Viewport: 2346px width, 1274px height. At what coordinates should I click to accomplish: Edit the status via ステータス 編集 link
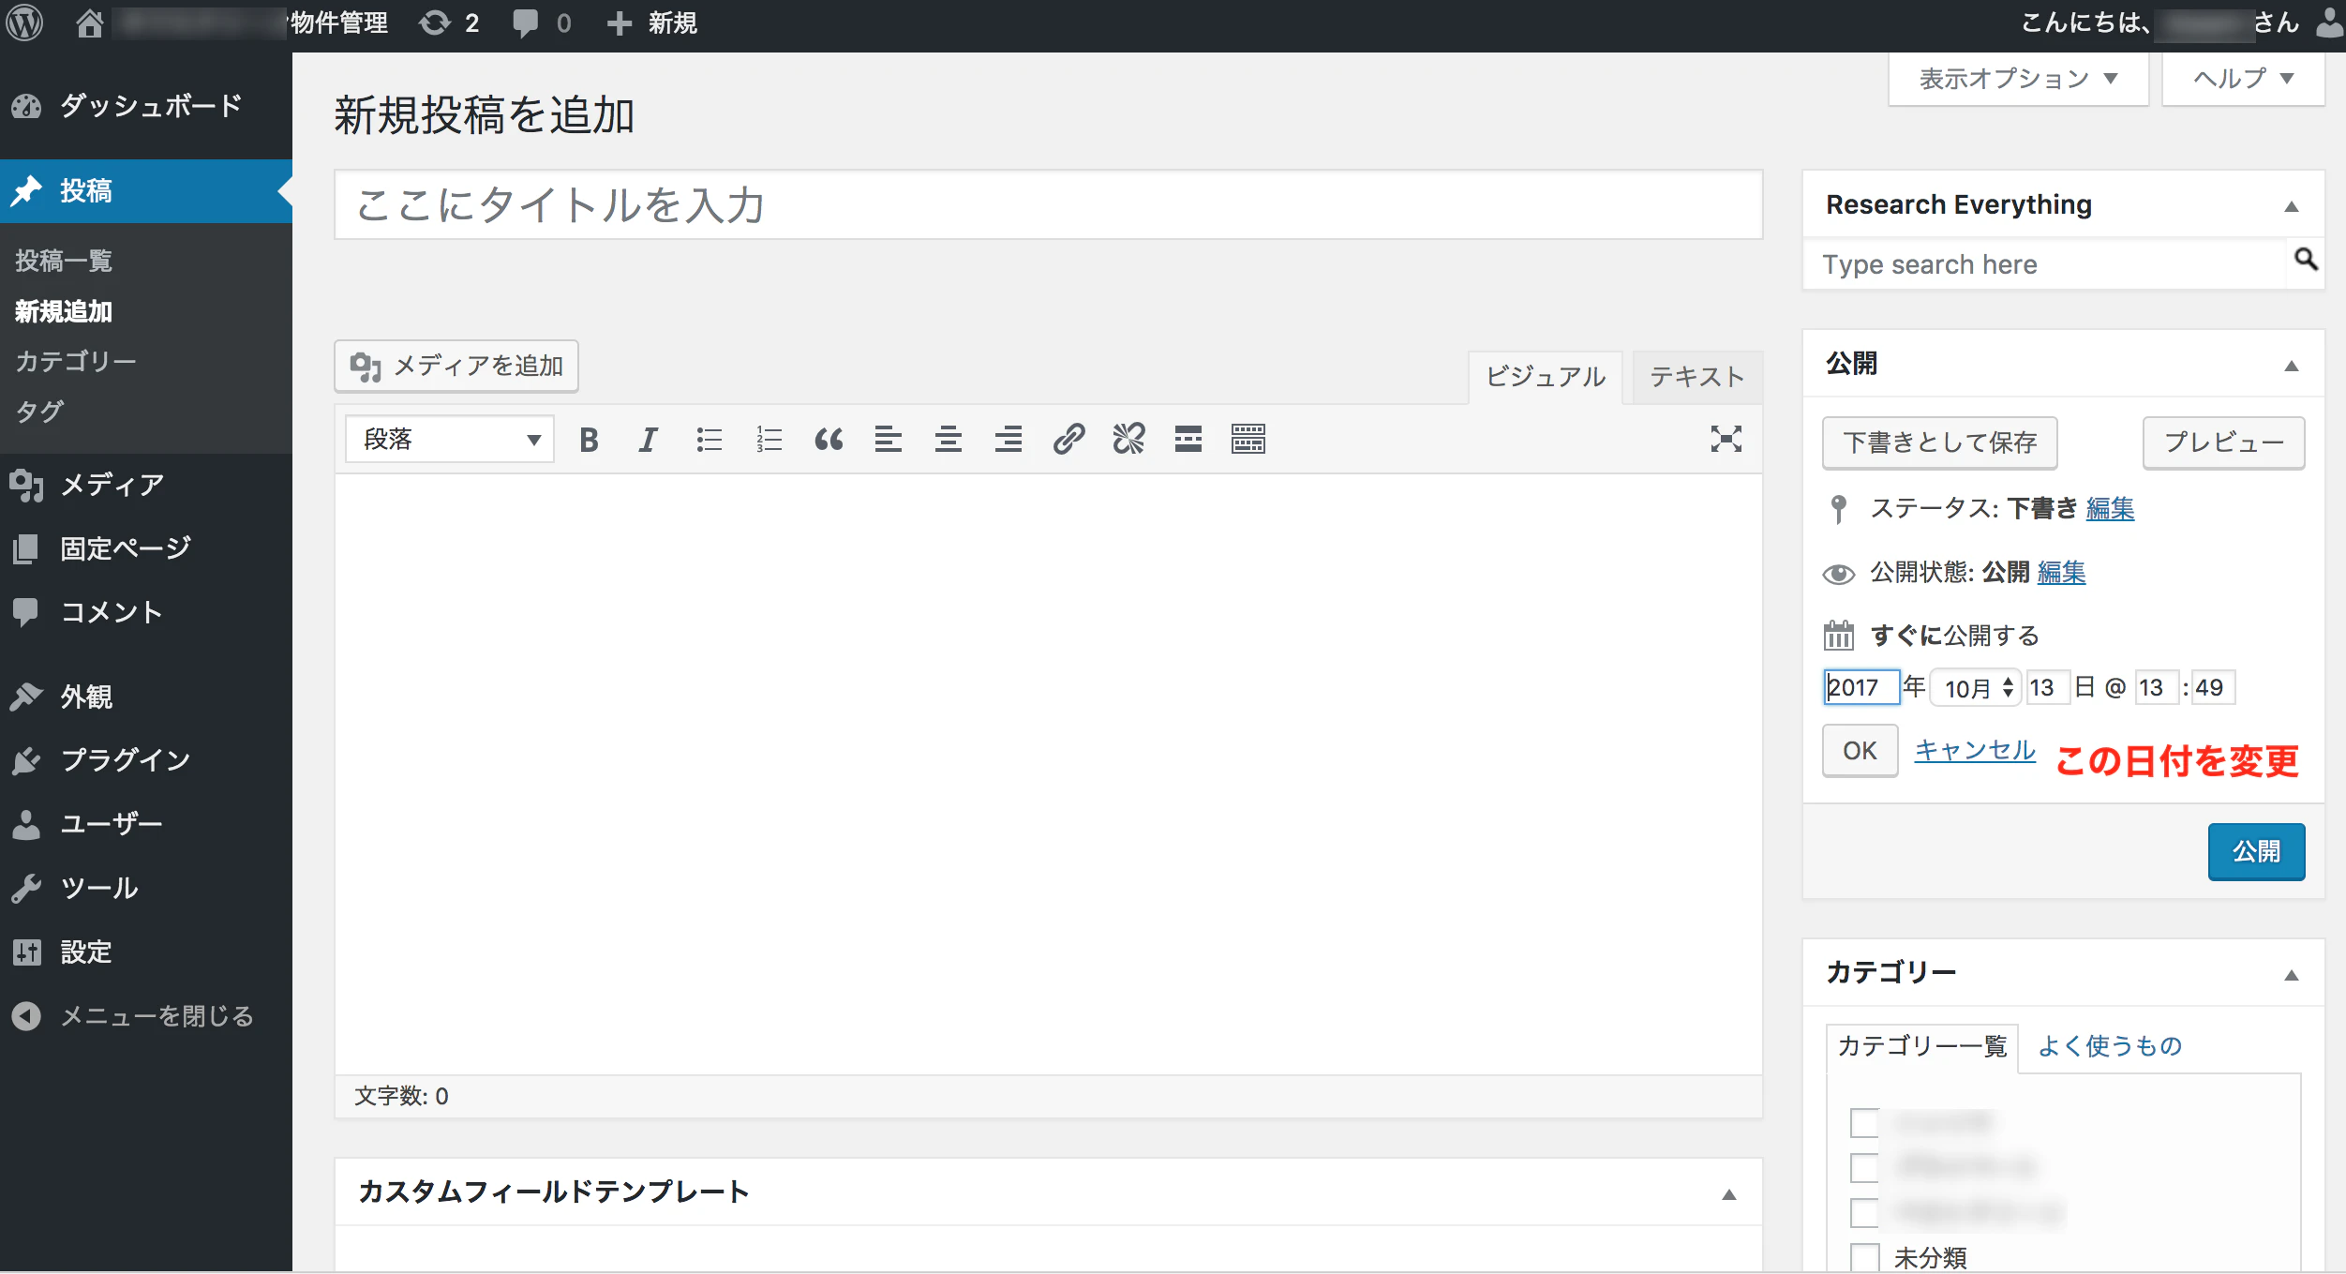click(x=2110, y=508)
